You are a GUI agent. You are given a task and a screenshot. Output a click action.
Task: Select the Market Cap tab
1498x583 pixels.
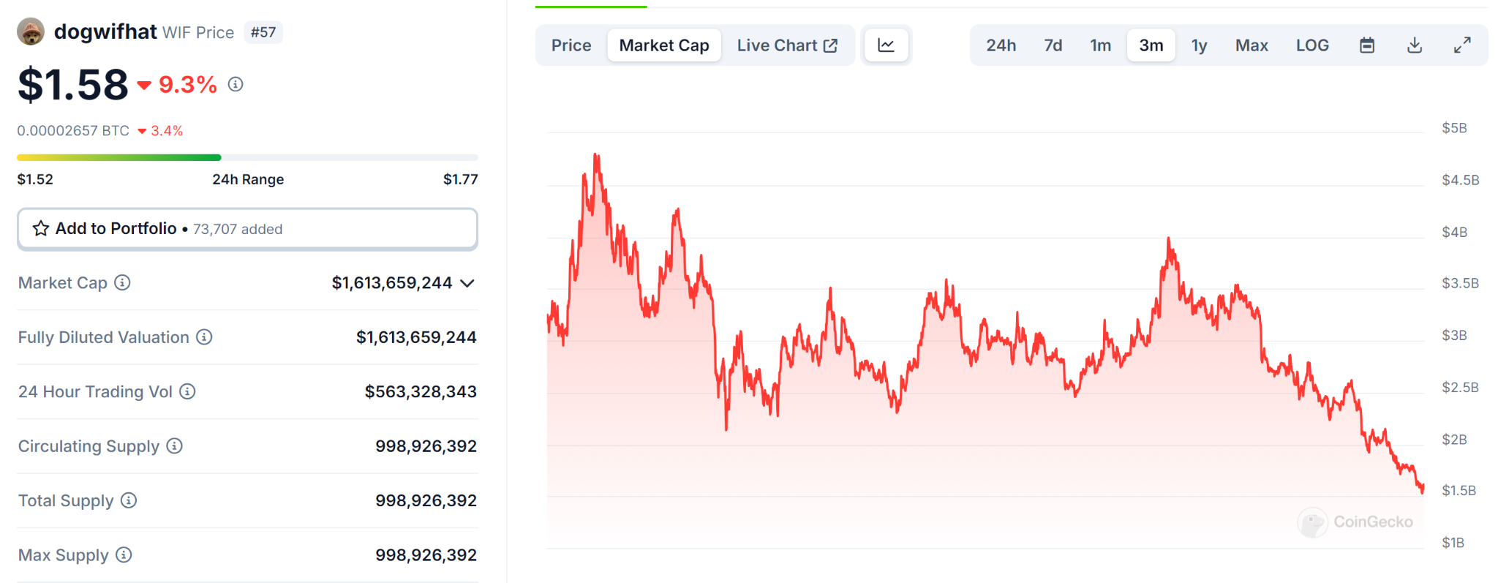click(x=664, y=45)
